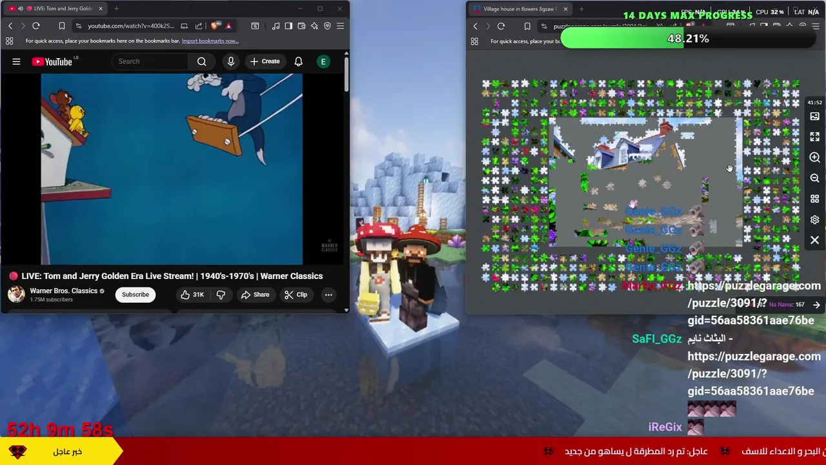The height and width of the screenshot is (465, 826).
Task: Open playlist music-note icon in left browser
Action: pyautogui.click(x=276, y=26)
